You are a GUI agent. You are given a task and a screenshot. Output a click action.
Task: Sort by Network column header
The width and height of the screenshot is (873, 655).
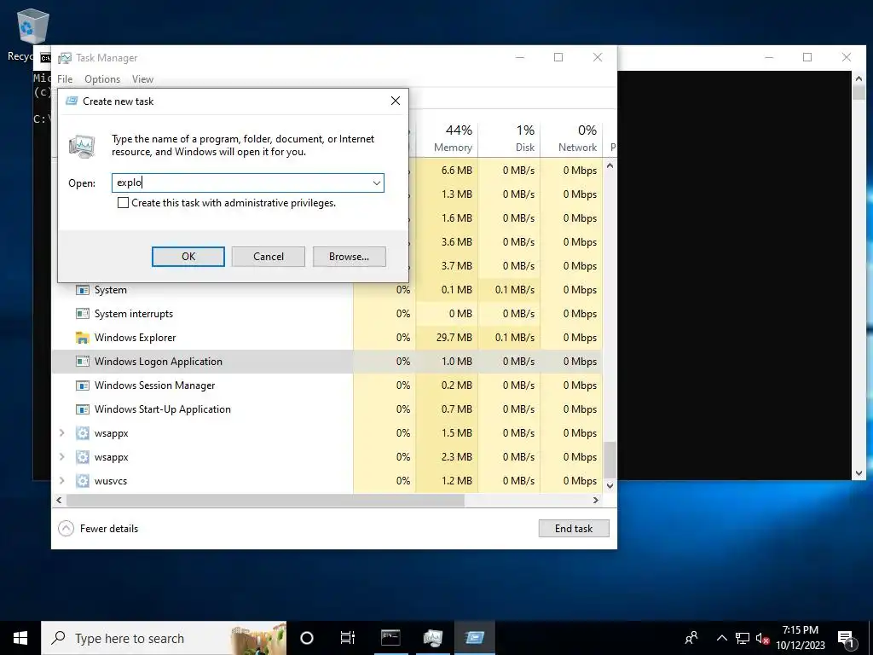tap(571, 138)
